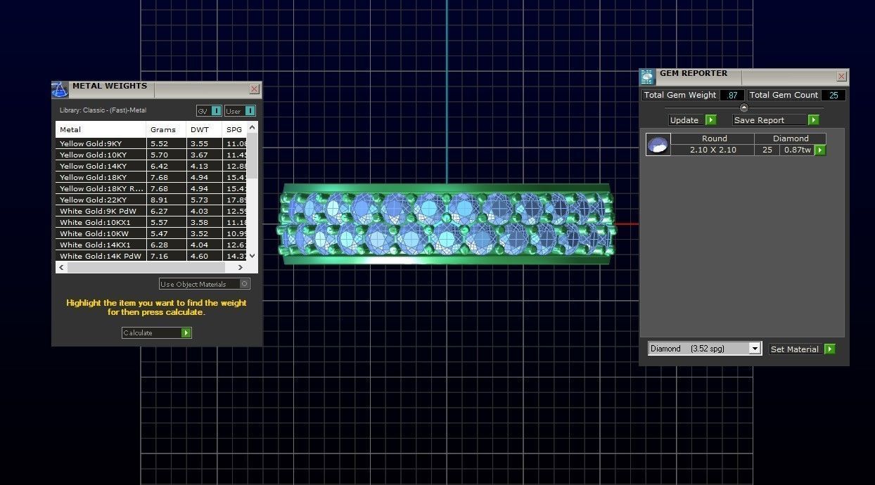
Task: Click the ring band model in the viewport
Action: [447, 224]
